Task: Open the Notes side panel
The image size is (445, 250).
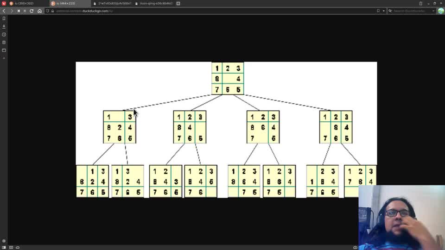Action: 4,42
